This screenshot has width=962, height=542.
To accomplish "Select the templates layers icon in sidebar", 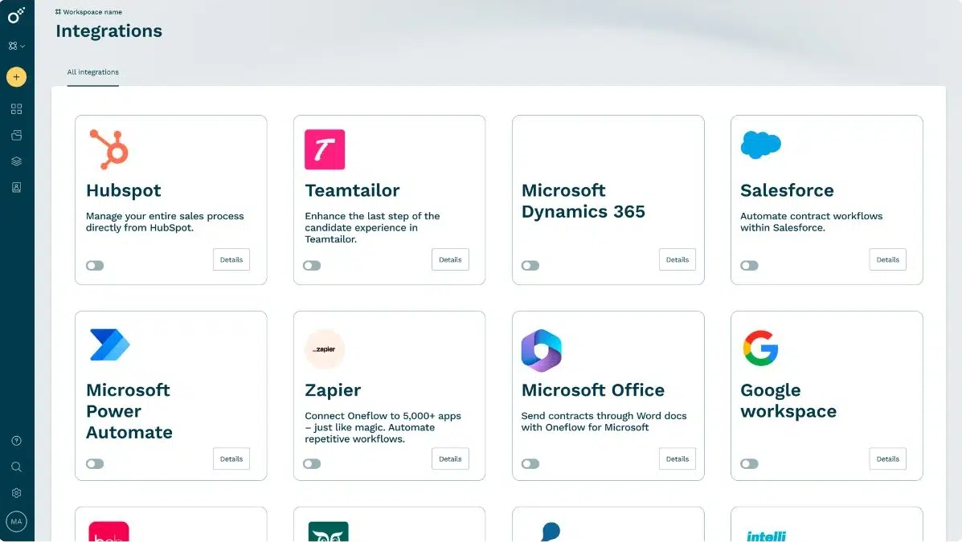I will (16, 161).
